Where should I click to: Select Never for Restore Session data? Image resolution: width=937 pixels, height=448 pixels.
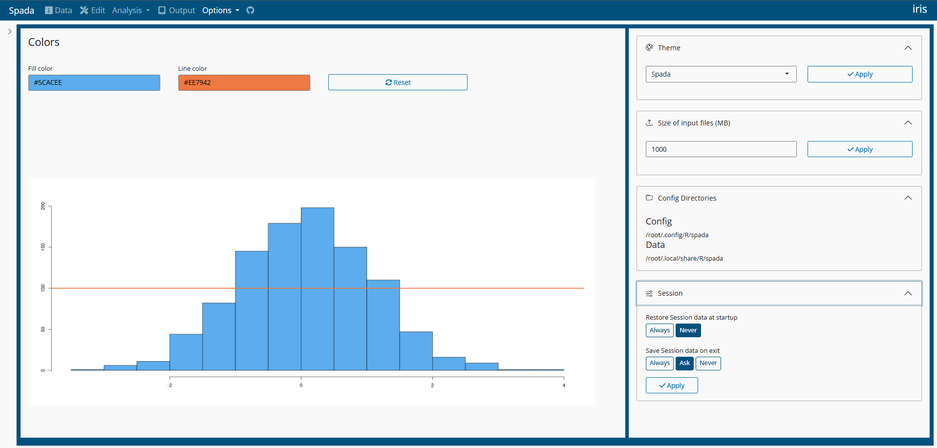click(x=688, y=330)
